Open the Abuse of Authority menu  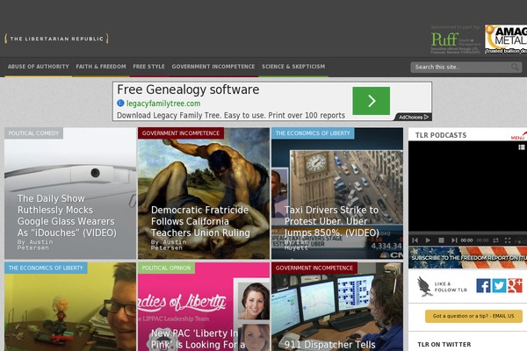[x=39, y=67]
